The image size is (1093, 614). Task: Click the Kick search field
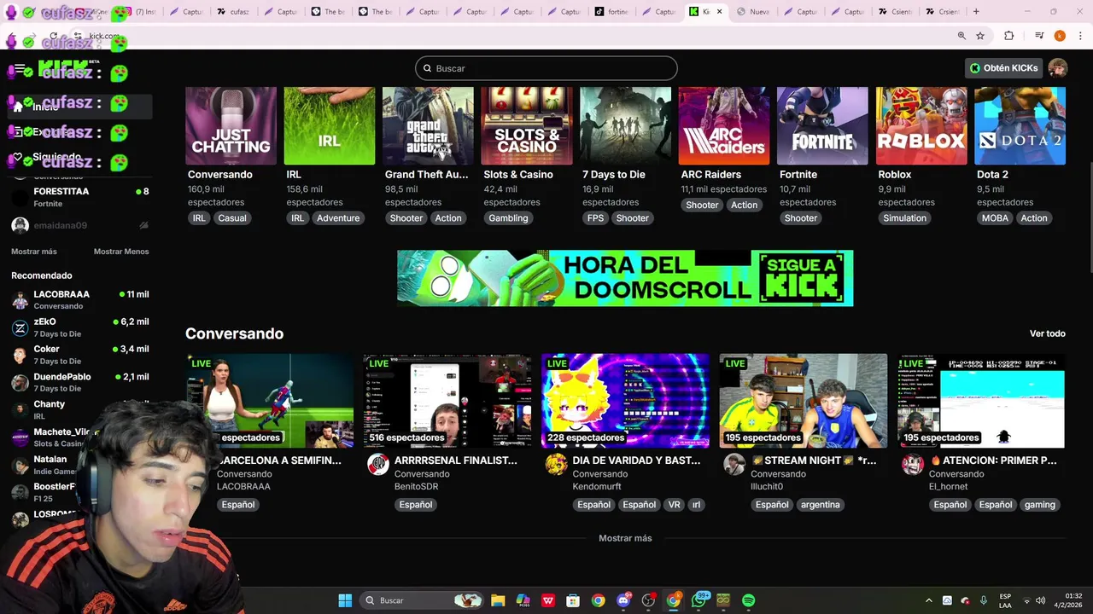click(546, 68)
